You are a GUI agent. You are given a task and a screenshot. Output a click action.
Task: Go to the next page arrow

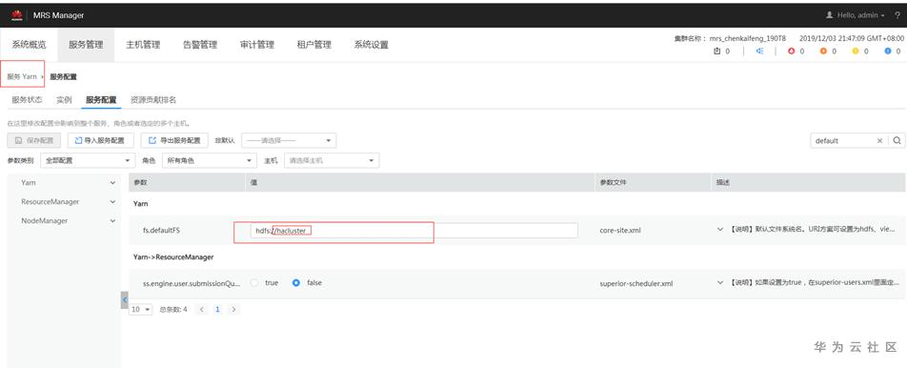click(x=233, y=310)
